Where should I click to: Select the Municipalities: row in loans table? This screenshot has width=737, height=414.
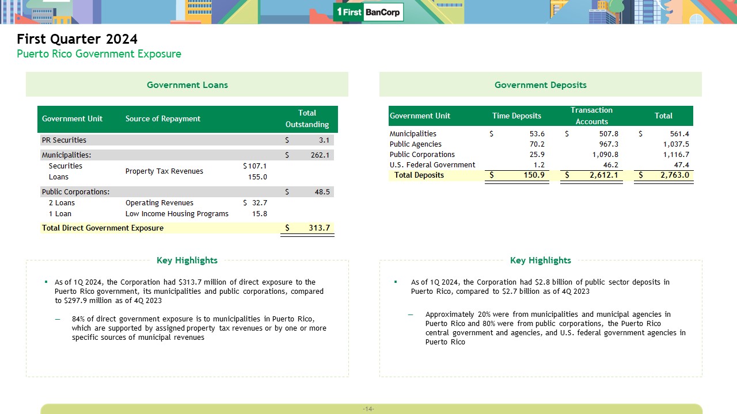66,155
